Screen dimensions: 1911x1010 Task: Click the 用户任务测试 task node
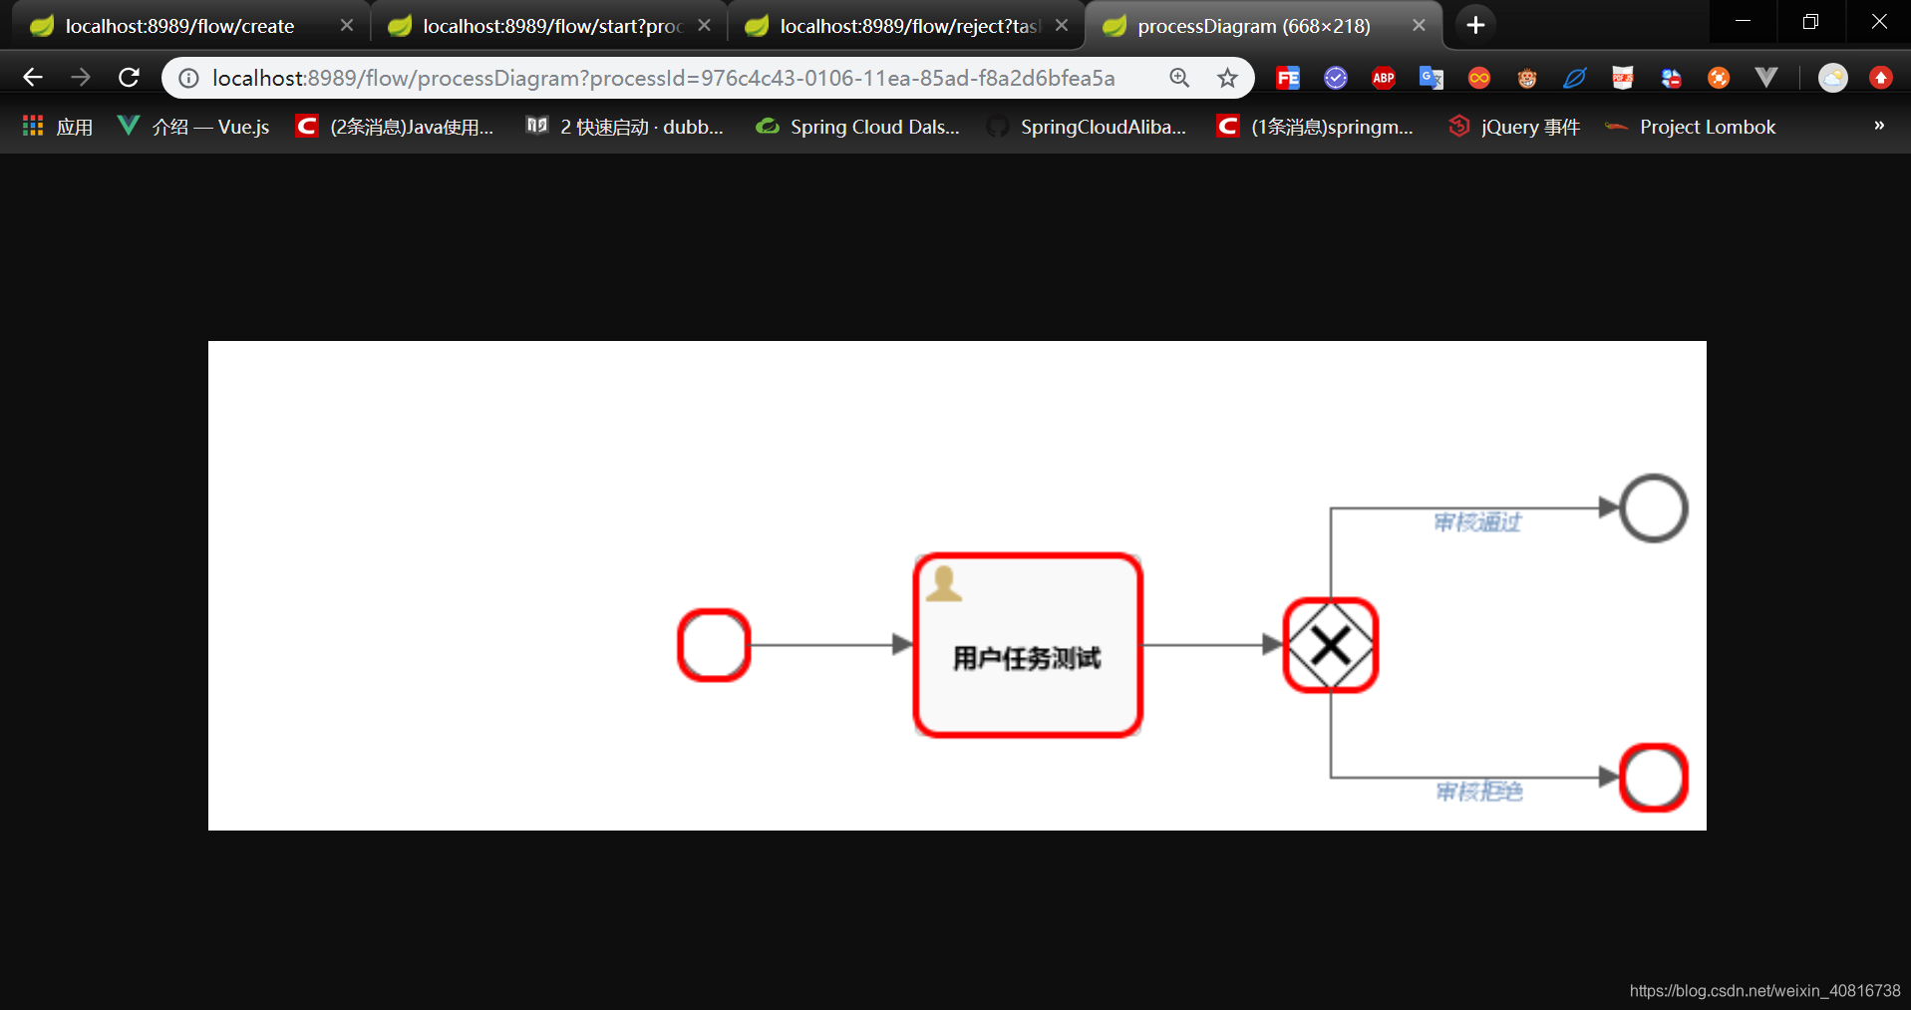tap(1028, 645)
